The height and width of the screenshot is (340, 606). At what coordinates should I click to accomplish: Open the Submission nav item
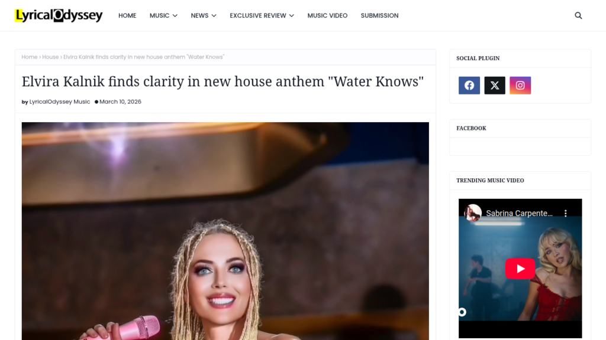[379, 15]
